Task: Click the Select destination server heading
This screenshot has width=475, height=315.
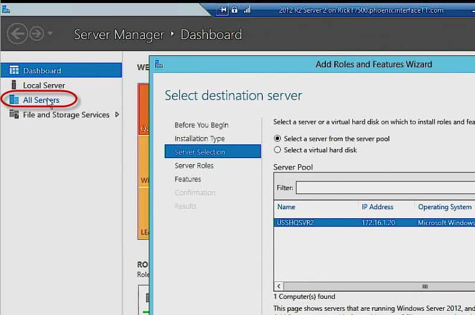Action: pos(233,96)
